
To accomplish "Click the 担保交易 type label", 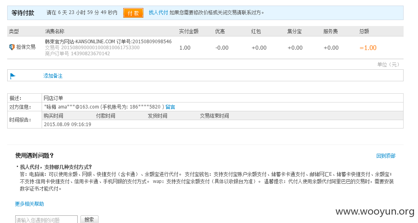I will [26, 47].
